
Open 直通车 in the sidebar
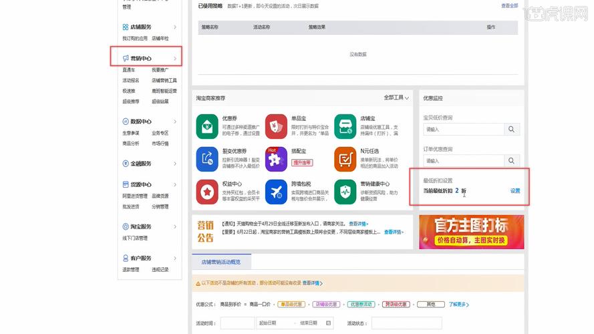129,70
